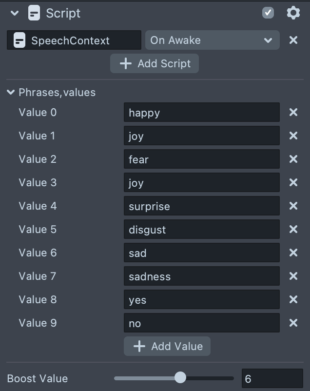Click the Script component icon in header

pyautogui.click(x=34, y=13)
